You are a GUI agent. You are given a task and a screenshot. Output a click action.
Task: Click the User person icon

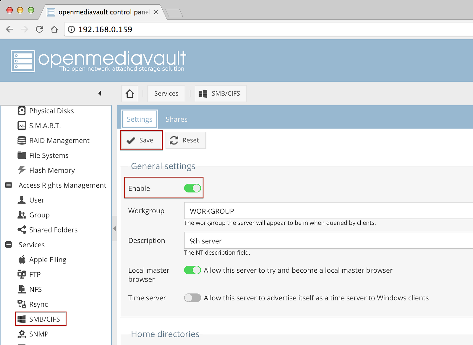[22, 200]
